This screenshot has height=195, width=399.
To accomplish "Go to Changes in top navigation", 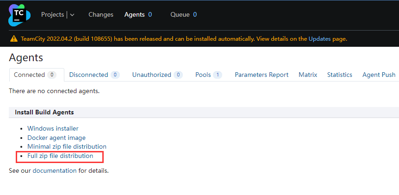I will coord(101,15).
